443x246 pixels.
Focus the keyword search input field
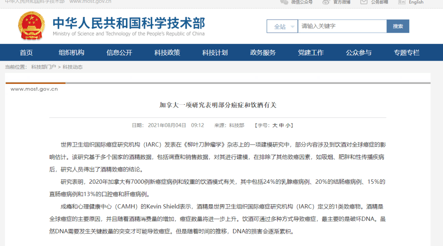(342, 26)
